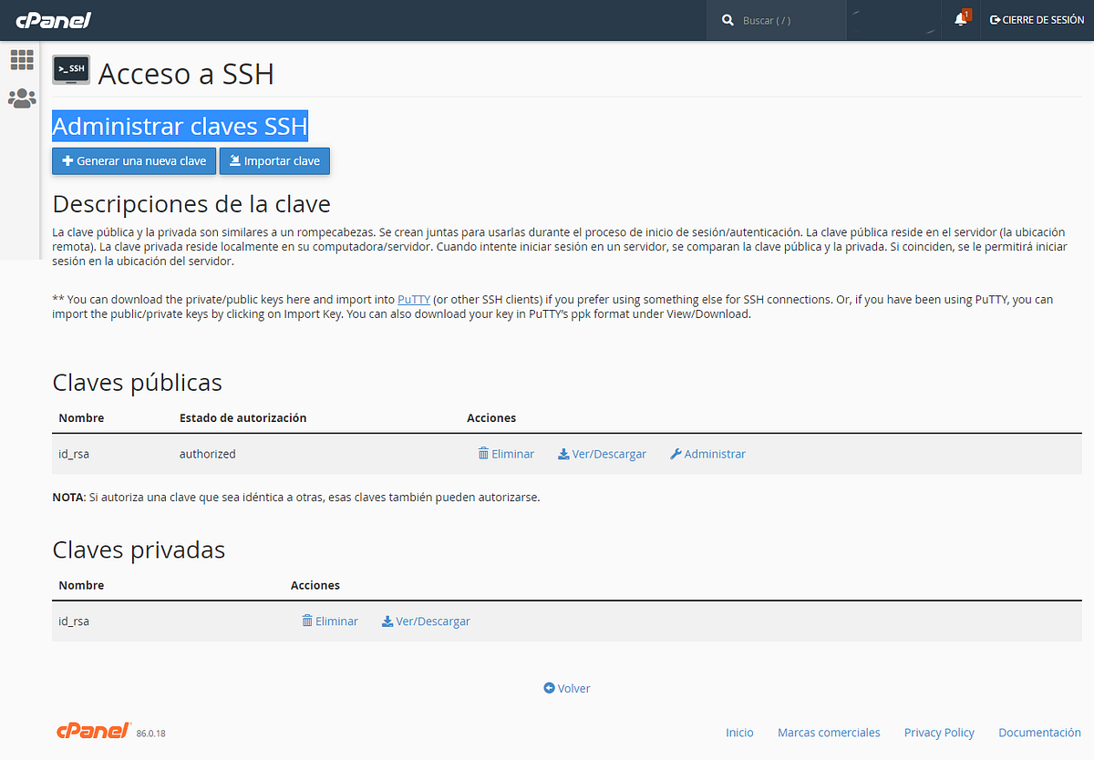1094x760 pixels.
Task: Click Marcas comerciales footer link
Action: (x=829, y=732)
